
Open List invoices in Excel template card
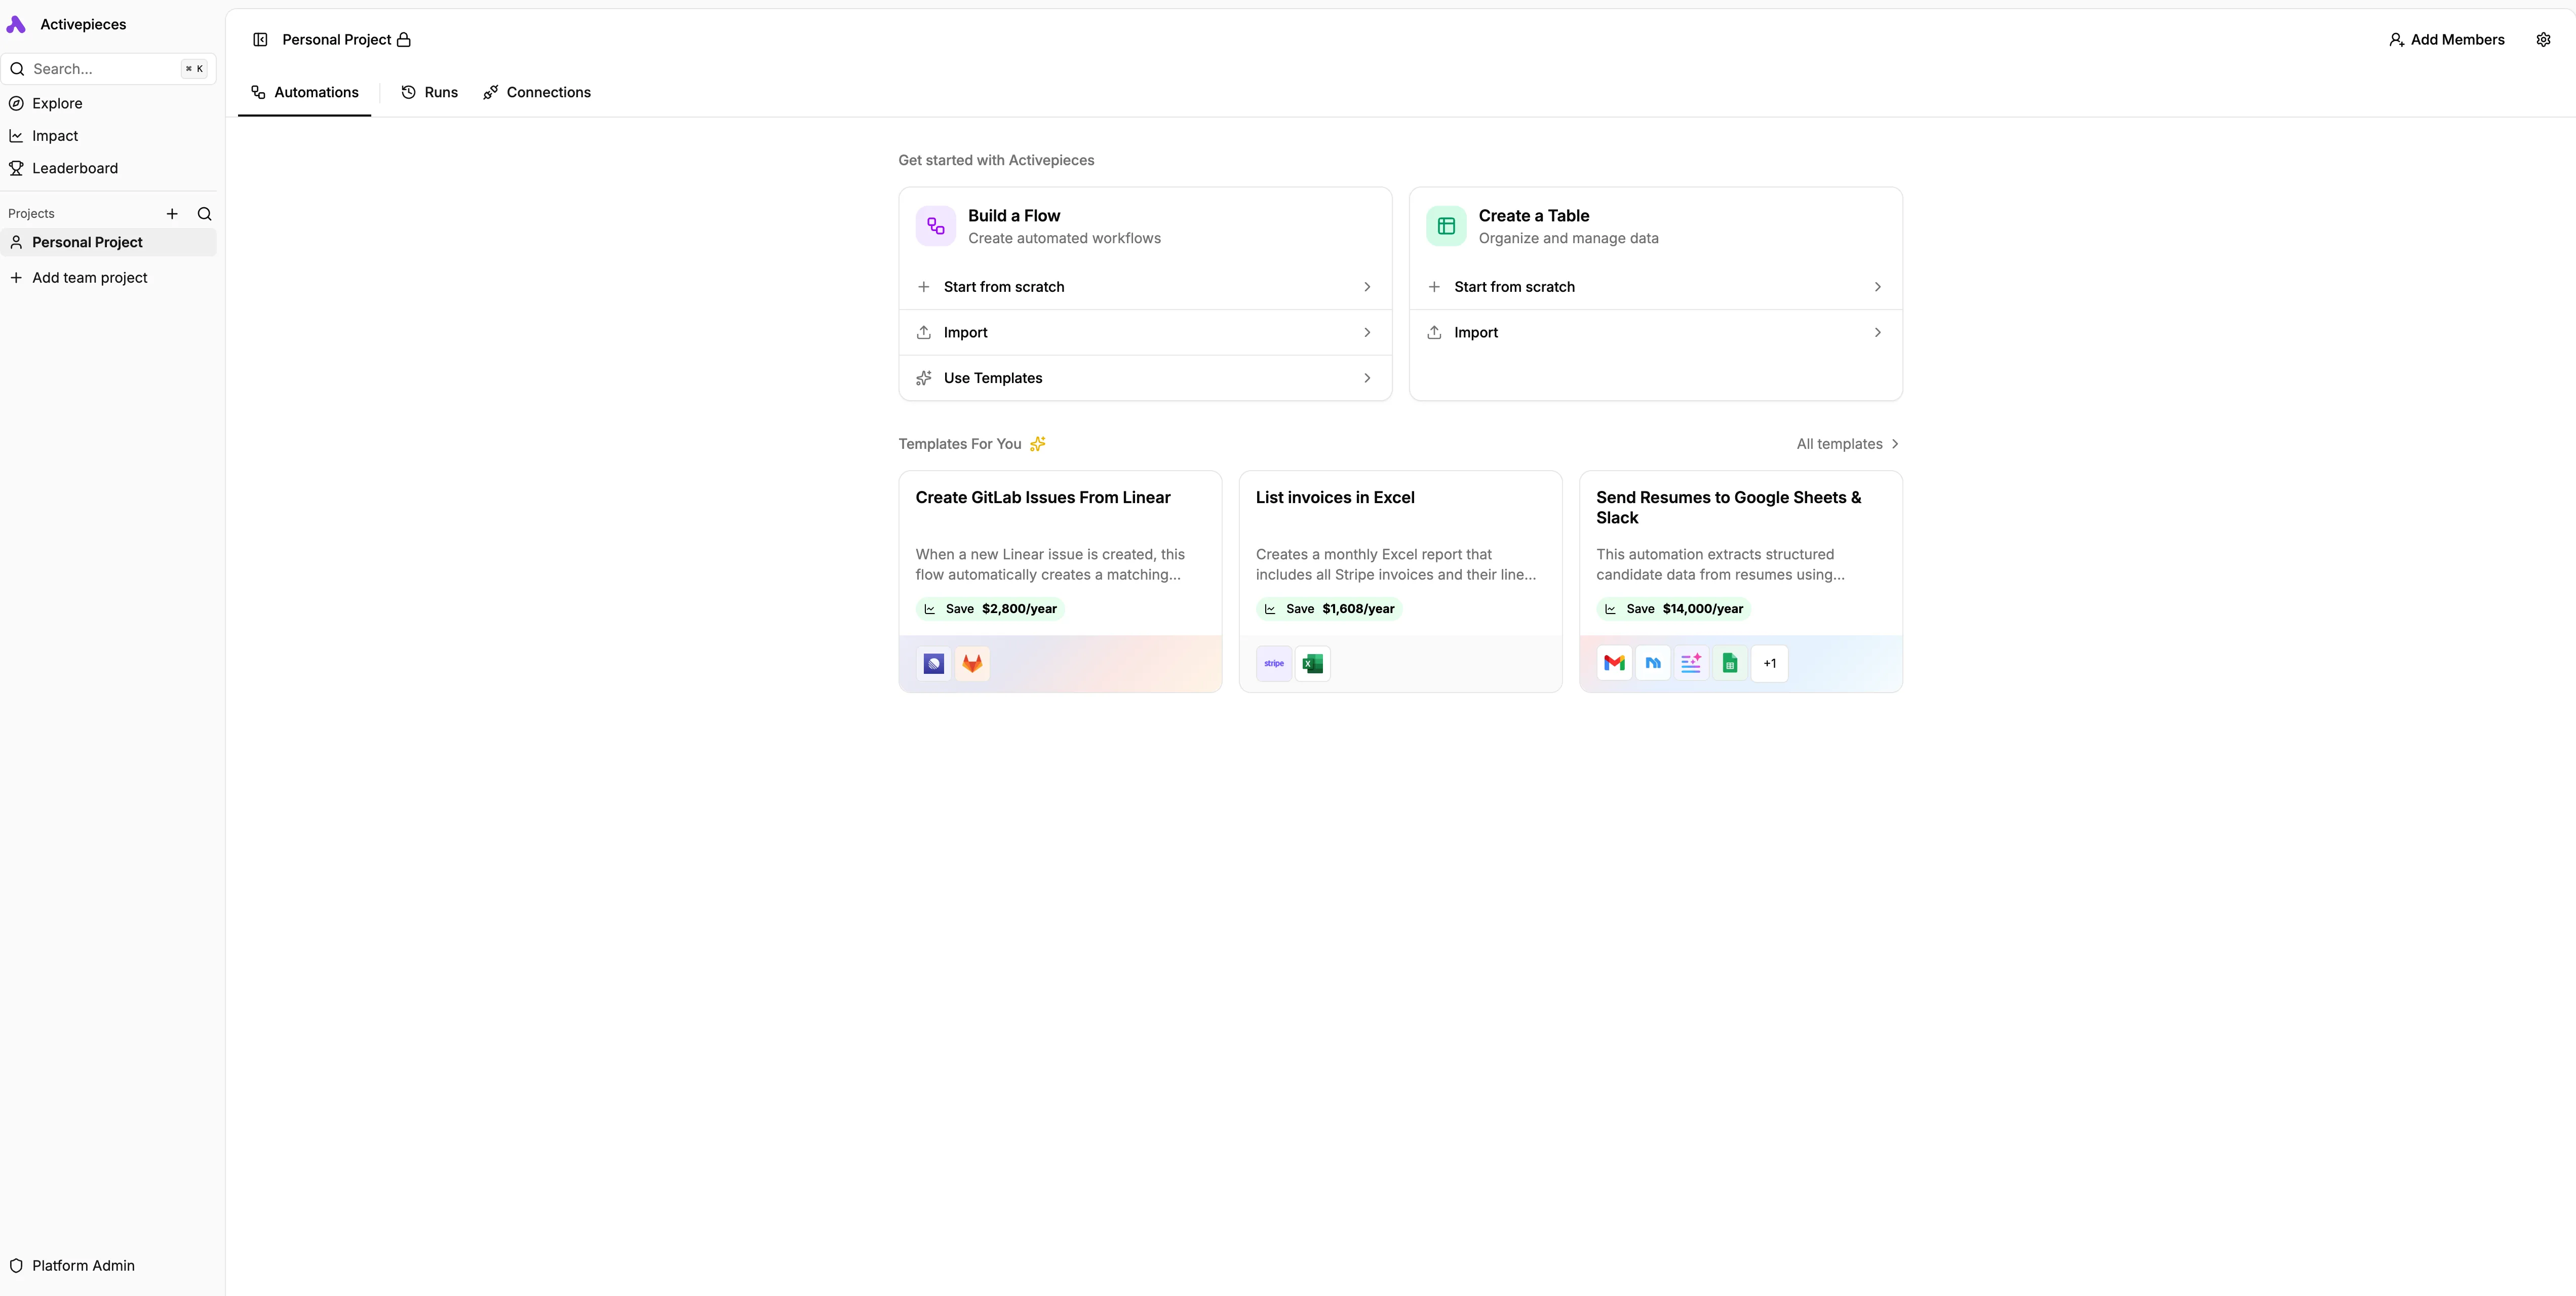tap(1400, 581)
